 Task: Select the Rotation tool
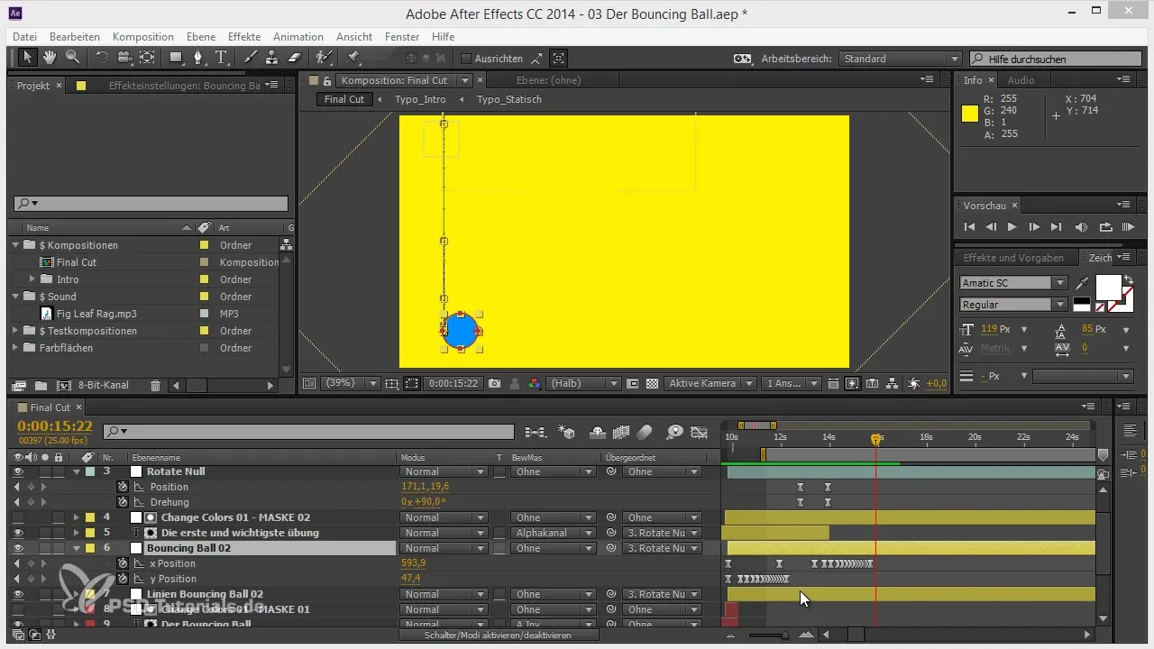tap(102, 58)
